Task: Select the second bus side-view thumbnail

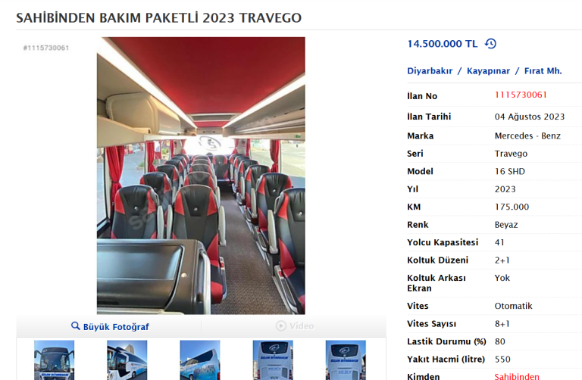Action: pyautogui.click(x=127, y=360)
